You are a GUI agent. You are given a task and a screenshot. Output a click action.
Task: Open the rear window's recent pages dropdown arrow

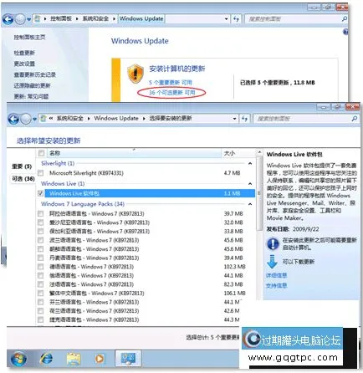(x=28, y=19)
